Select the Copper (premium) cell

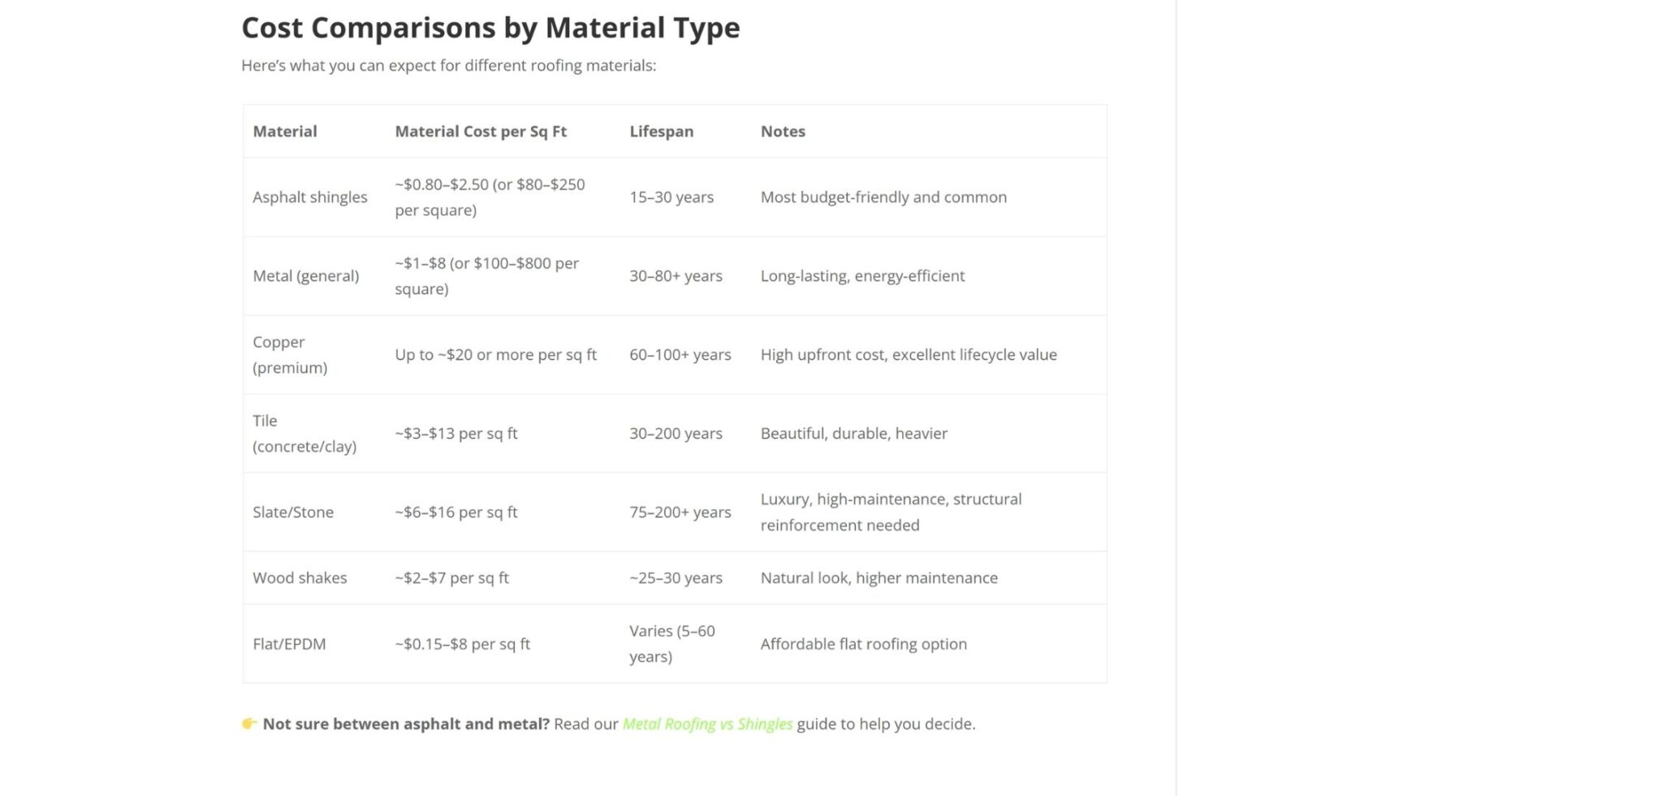pyautogui.click(x=290, y=355)
